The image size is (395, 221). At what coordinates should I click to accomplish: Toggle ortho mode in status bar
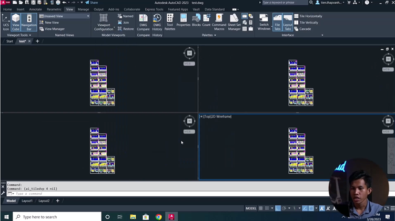pyautogui.click(x=278, y=208)
